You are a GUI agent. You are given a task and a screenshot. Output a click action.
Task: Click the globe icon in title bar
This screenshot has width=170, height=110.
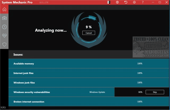[117, 2]
